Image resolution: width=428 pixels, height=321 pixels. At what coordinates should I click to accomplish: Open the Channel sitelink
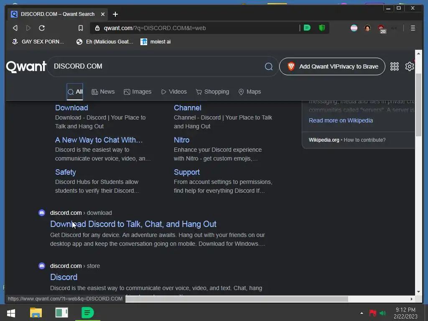click(188, 108)
